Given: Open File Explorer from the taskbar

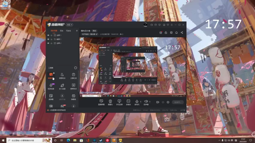Looking at the screenshot, I should coord(75,140).
